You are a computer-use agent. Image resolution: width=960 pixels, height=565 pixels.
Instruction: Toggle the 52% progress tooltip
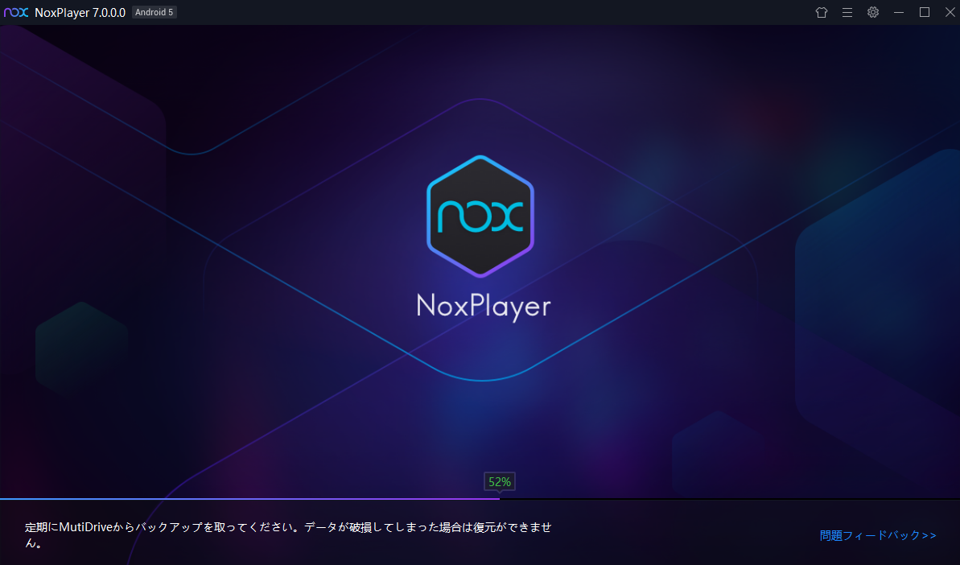pyautogui.click(x=499, y=480)
